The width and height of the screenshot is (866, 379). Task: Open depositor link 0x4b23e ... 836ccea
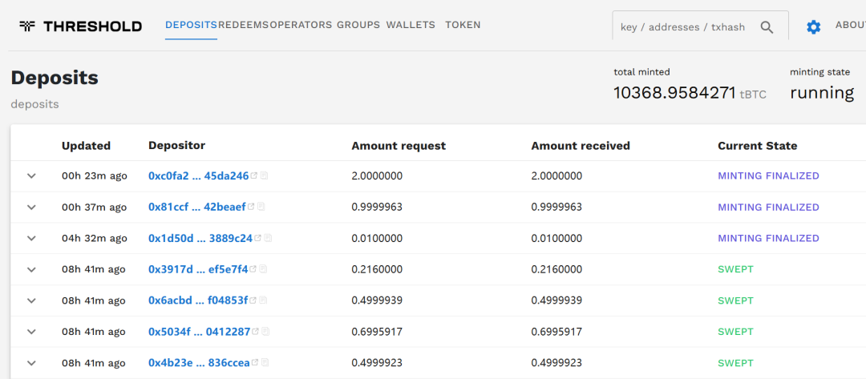198,363
